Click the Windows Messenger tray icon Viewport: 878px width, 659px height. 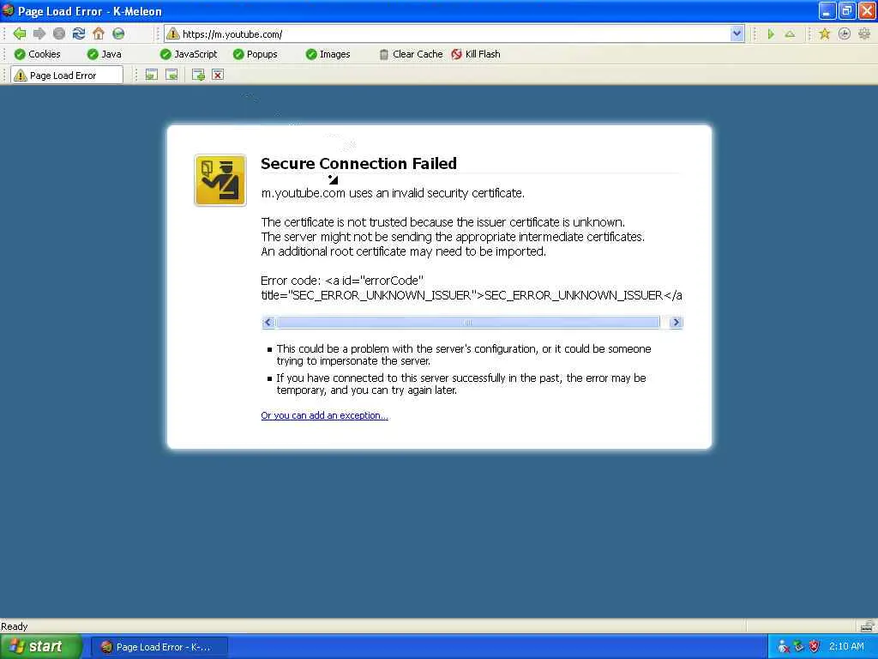783,647
